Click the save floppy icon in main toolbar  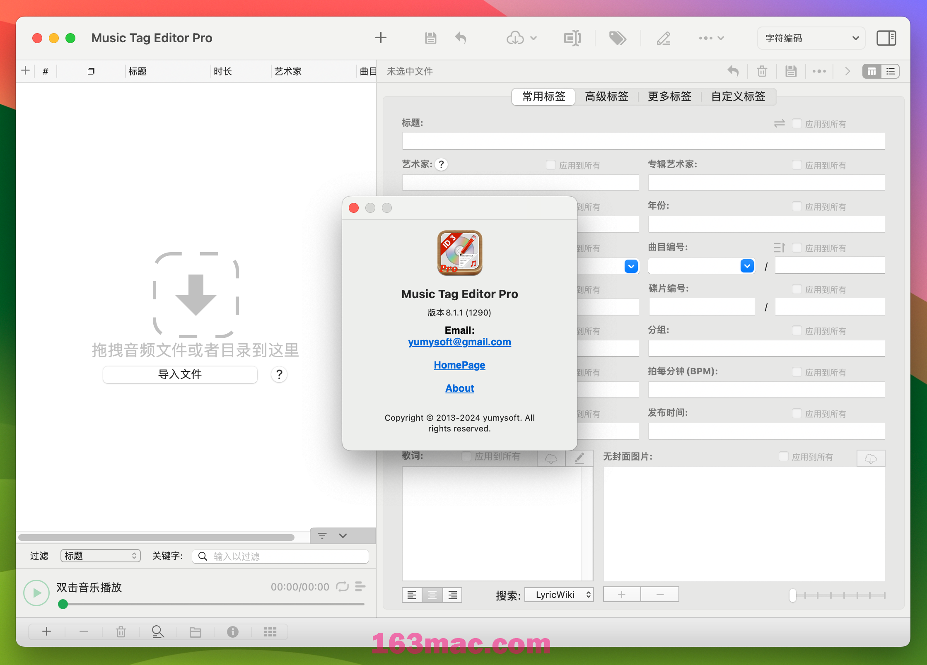point(431,38)
